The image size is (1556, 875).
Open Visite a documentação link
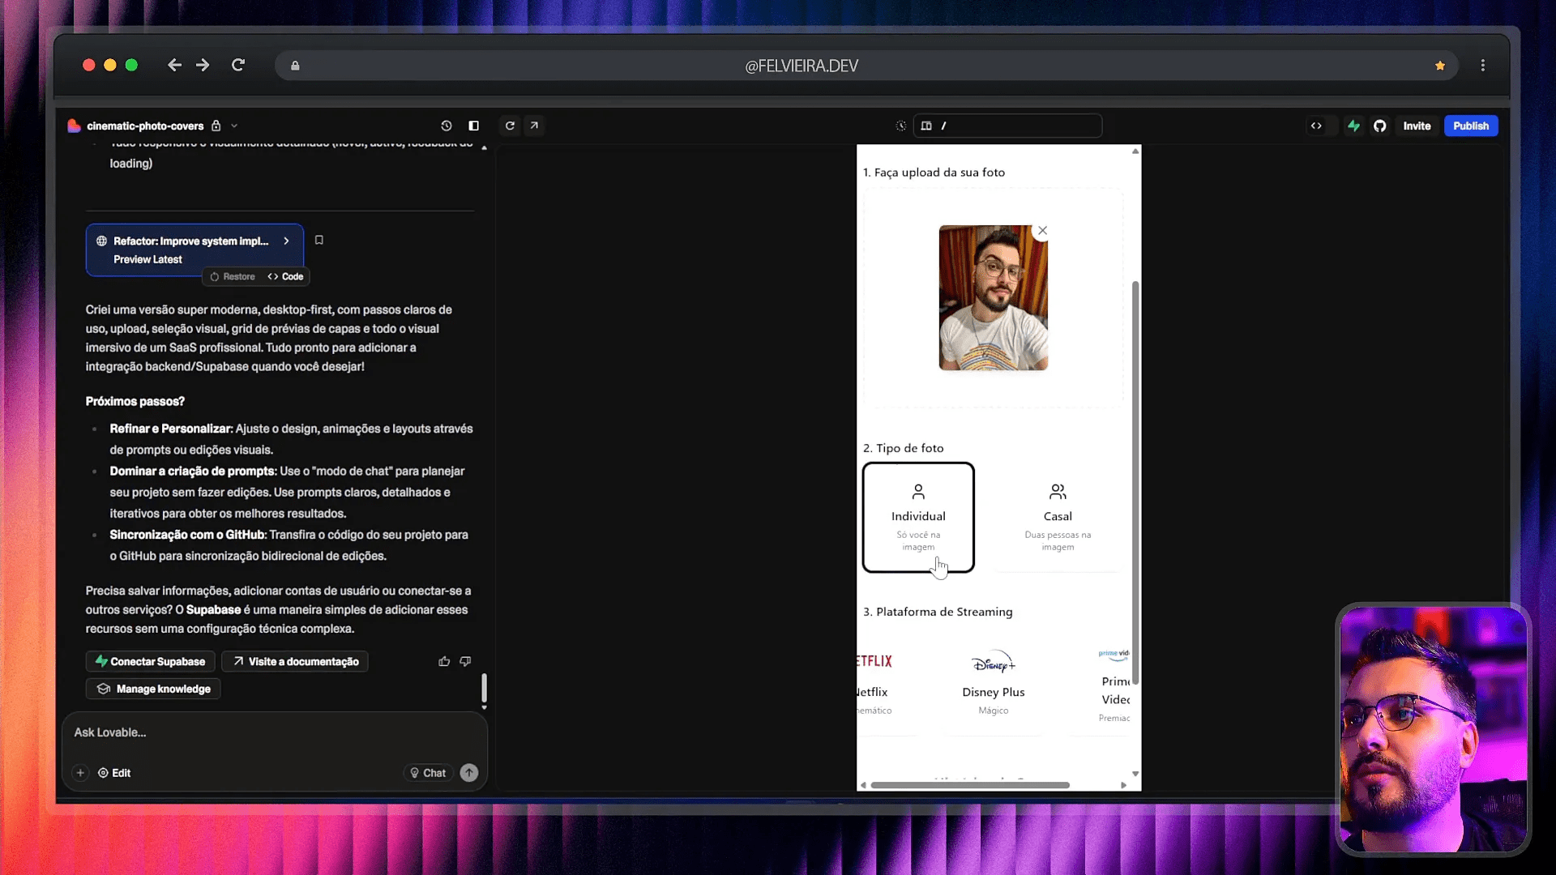(295, 661)
